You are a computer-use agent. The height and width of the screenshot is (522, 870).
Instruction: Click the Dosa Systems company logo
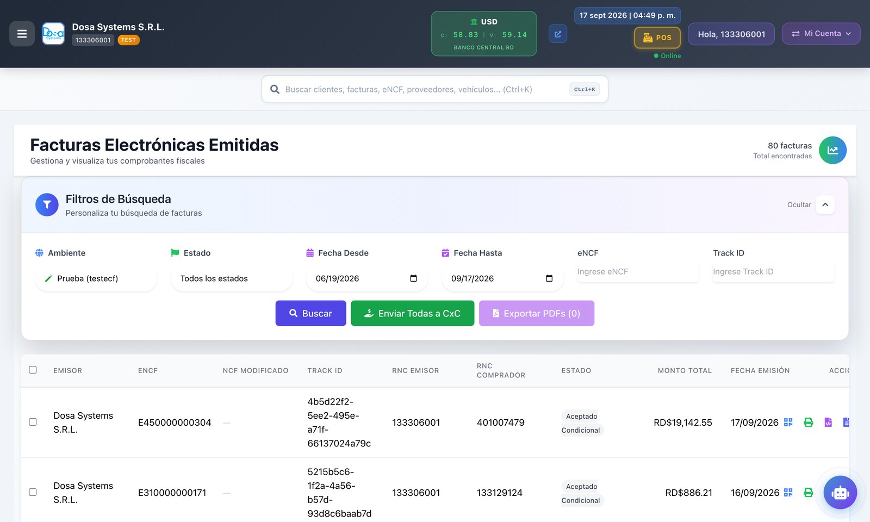(x=53, y=34)
